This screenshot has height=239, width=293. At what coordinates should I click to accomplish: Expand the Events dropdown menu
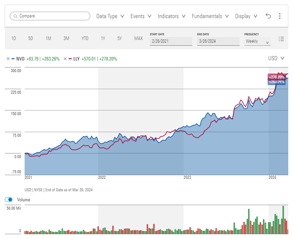coord(141,16)
